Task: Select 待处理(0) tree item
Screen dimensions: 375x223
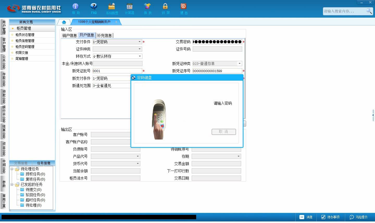Action: (33, 205)
